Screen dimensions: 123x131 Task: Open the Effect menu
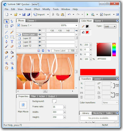pyautogui.click(x=37, y=9)
